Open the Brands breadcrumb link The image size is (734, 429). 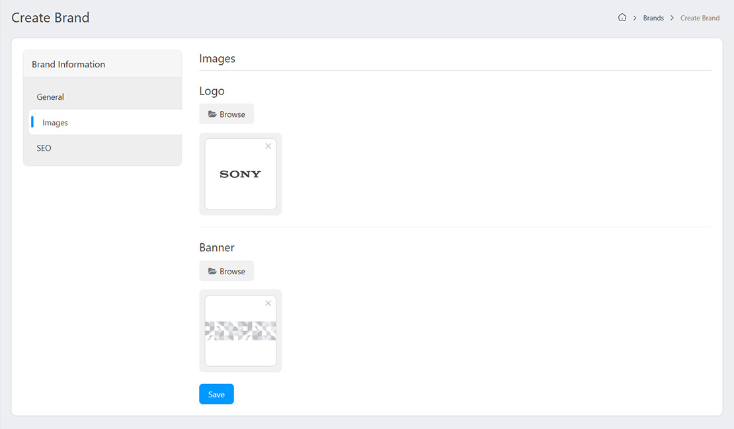click(653, 18)
